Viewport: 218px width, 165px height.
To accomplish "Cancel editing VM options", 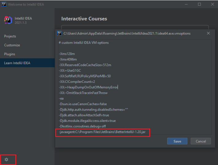I will pos(200,141).
